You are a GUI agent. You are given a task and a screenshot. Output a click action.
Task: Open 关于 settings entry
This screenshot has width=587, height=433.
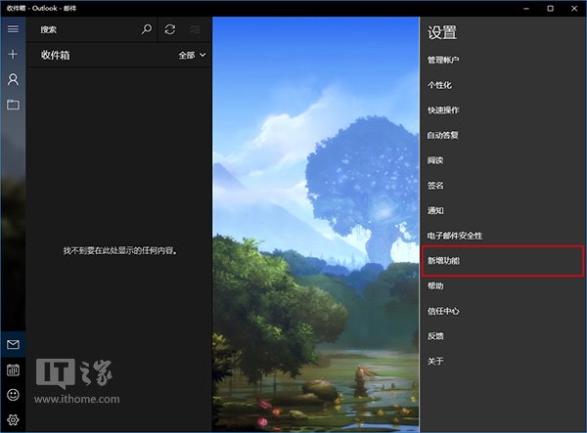(x=435, y=361)
